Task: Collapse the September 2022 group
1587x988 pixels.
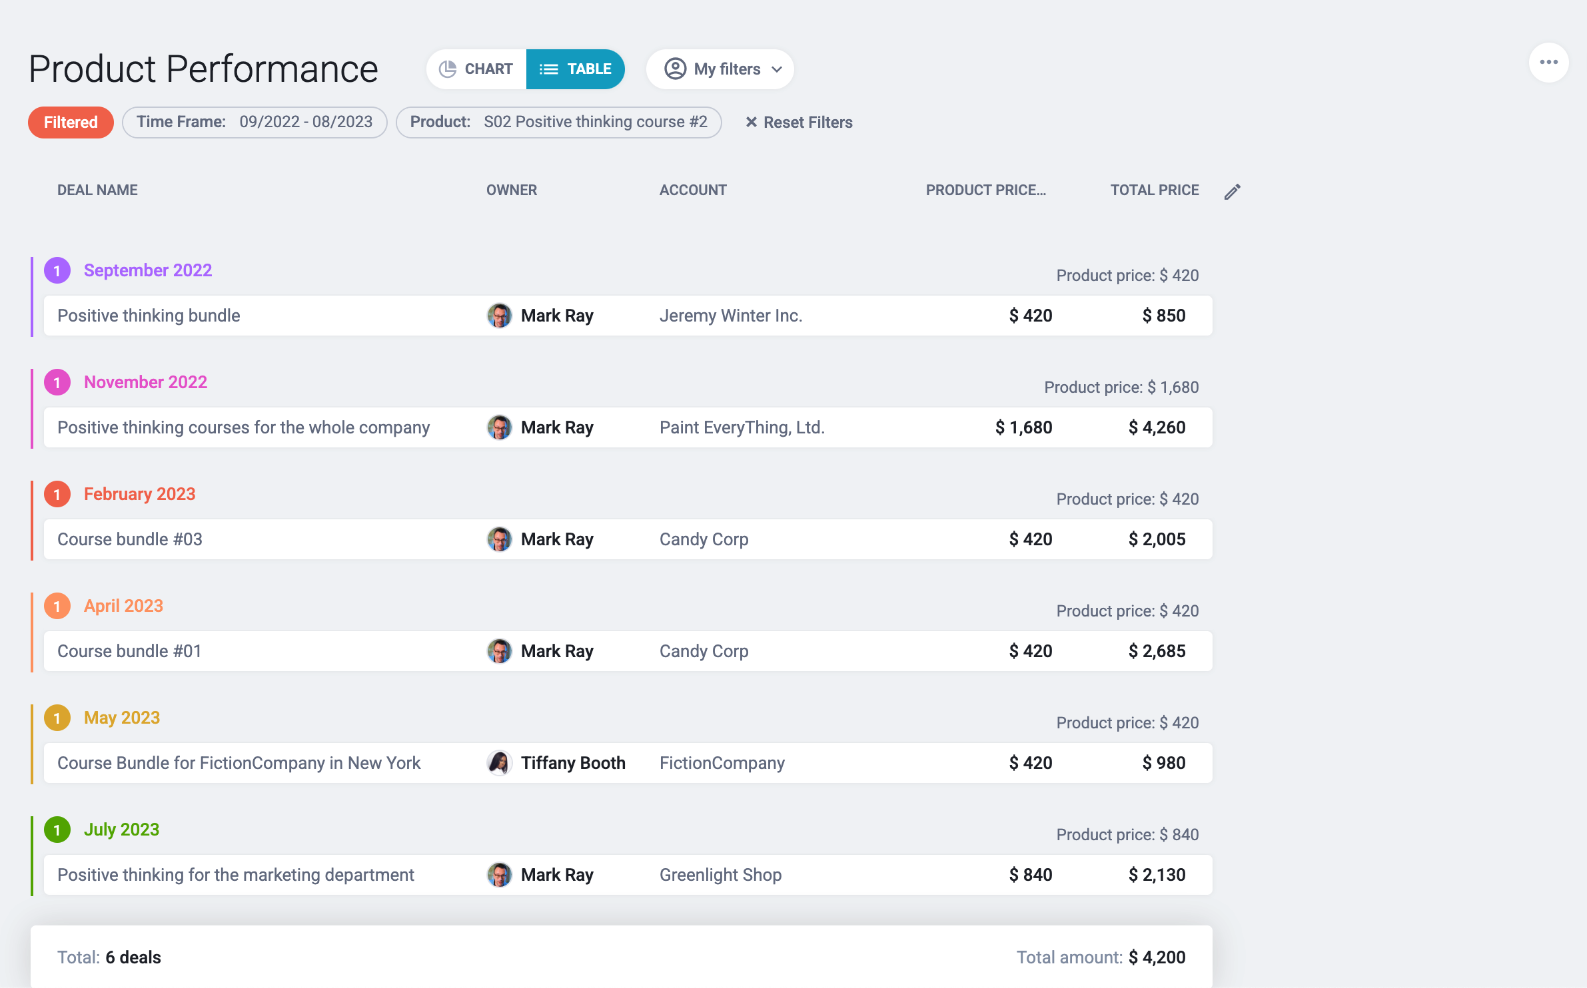Action: coord(148,270)
